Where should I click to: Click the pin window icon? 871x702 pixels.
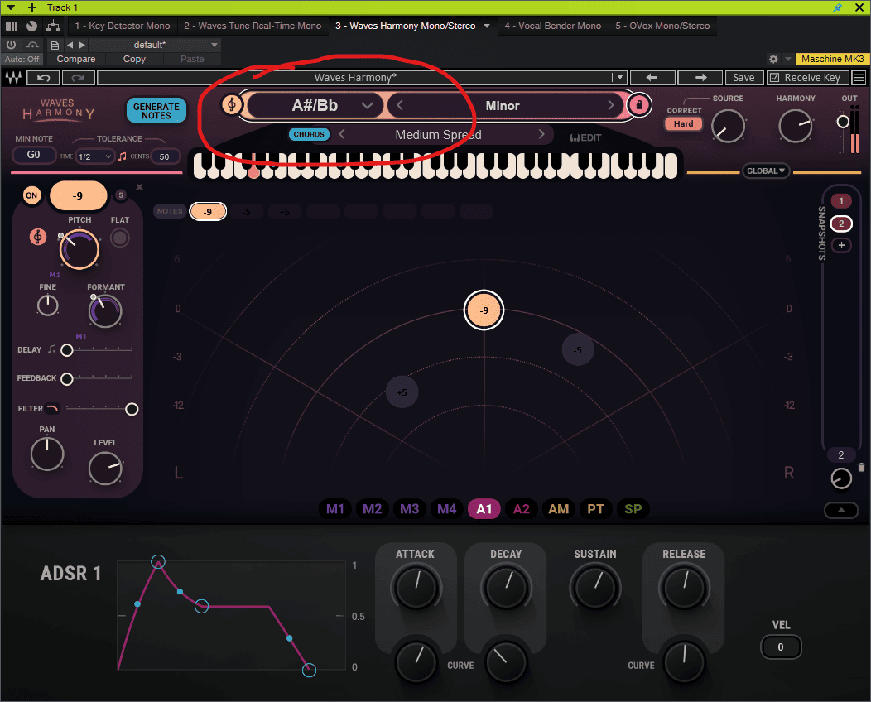[x=837, y=7]
